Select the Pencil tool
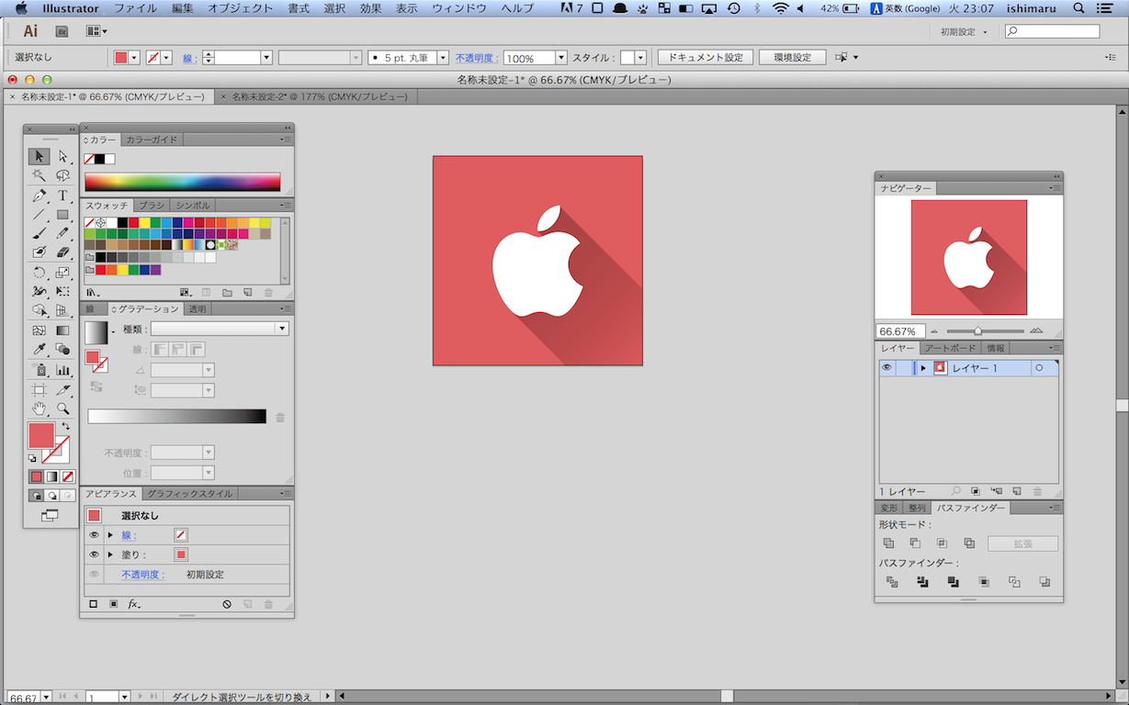The height and width of the screenshot is (705, 1129). click(62, 233)
